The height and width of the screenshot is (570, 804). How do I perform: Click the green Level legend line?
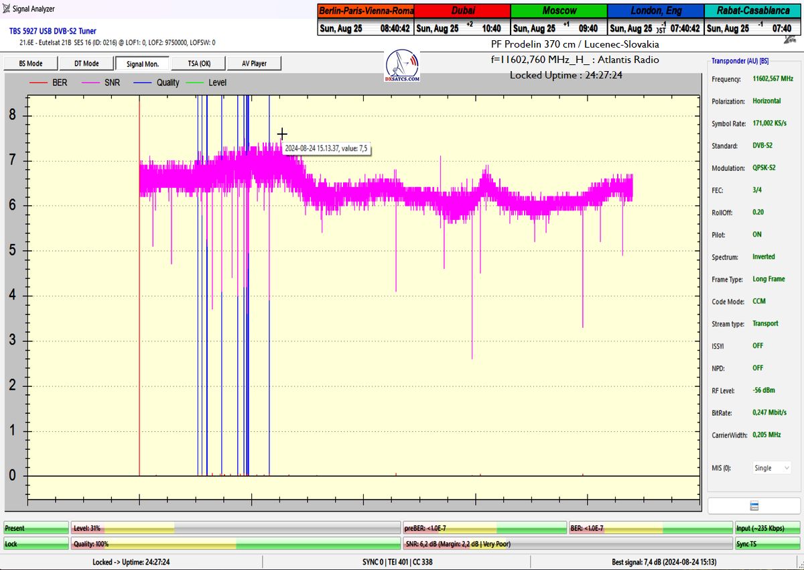(194, 82)
